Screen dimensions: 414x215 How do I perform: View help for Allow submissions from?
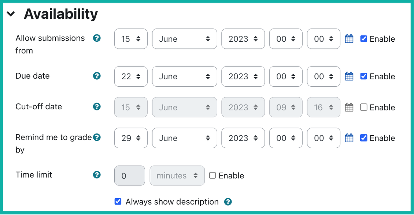pyautogui.click(x=97, y=38)
